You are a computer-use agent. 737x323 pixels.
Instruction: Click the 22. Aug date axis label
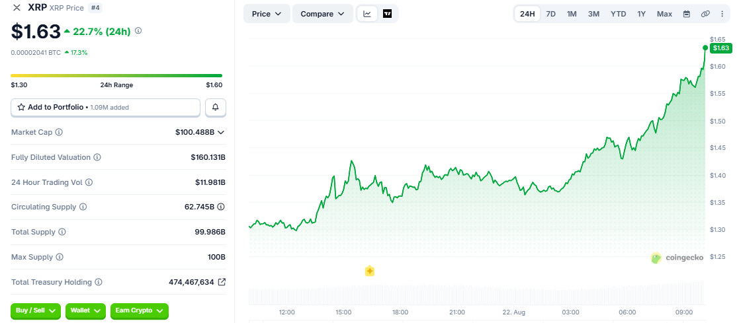(514, 312)
